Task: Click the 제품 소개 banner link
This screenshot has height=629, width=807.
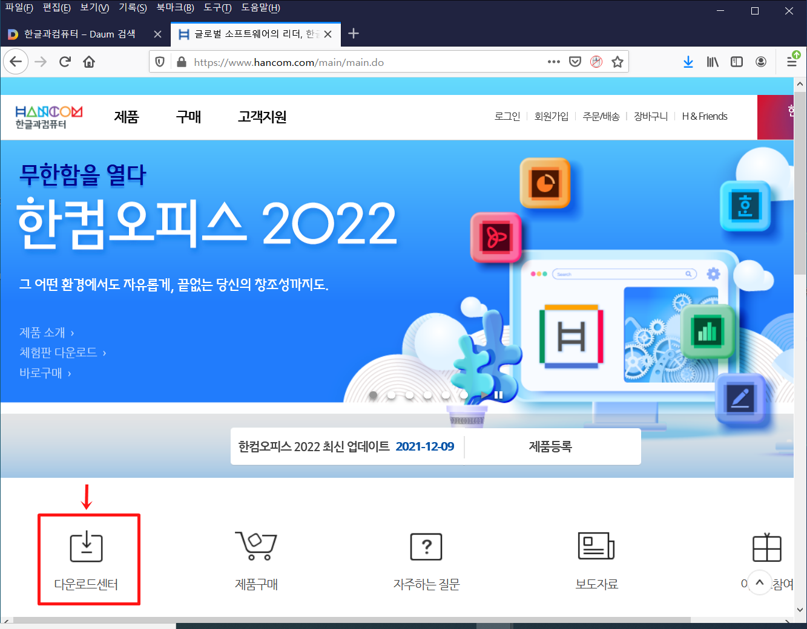Action: coord(47,333)
